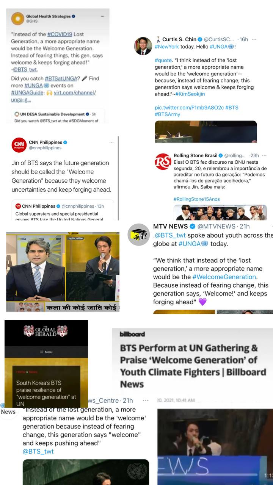Open the Global Herald Menu
This screenshot has width=273, height=485.
coord(46,352)
